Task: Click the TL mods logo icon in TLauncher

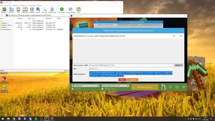Action: click(x=164, y=87)
